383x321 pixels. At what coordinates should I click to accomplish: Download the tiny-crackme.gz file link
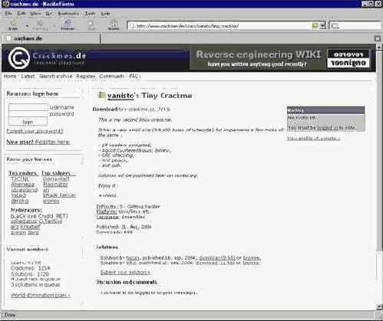tap(144, 110)
